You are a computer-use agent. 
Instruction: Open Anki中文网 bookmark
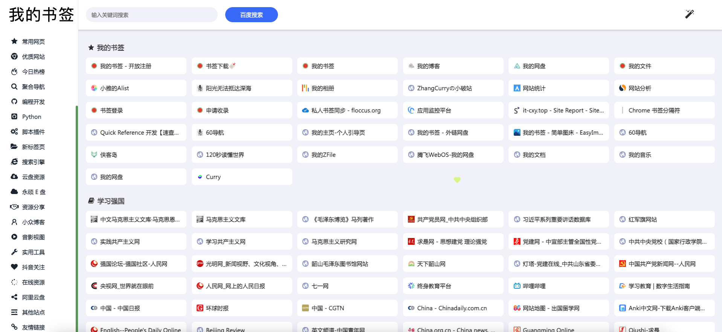click(664, 308)
